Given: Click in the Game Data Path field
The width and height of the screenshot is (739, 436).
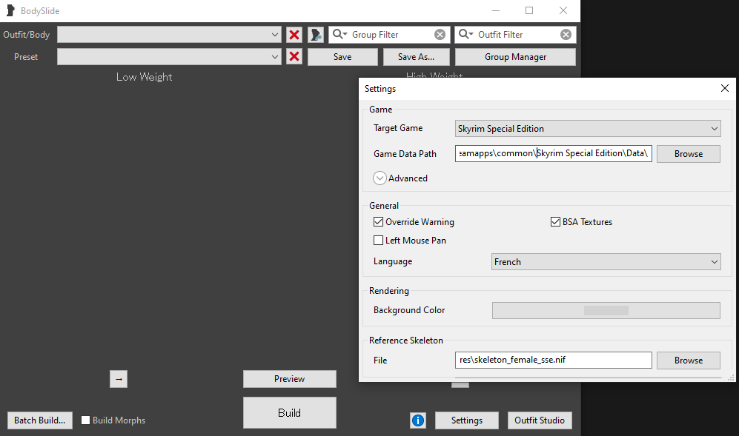Looking at the screenshot, I should point(553,153).
